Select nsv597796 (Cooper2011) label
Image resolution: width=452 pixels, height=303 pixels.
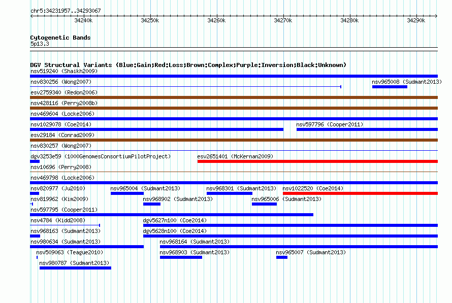click(x=330, y=124)
